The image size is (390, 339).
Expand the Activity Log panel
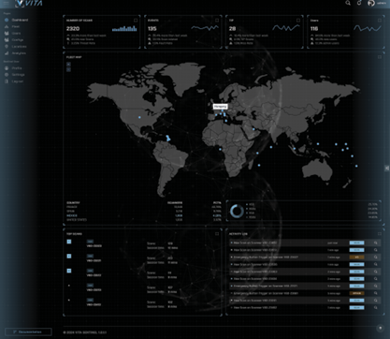click(x=380, y=234)
